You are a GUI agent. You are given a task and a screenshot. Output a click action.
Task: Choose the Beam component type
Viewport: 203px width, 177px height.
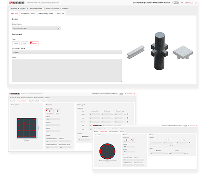click(16, 43)
